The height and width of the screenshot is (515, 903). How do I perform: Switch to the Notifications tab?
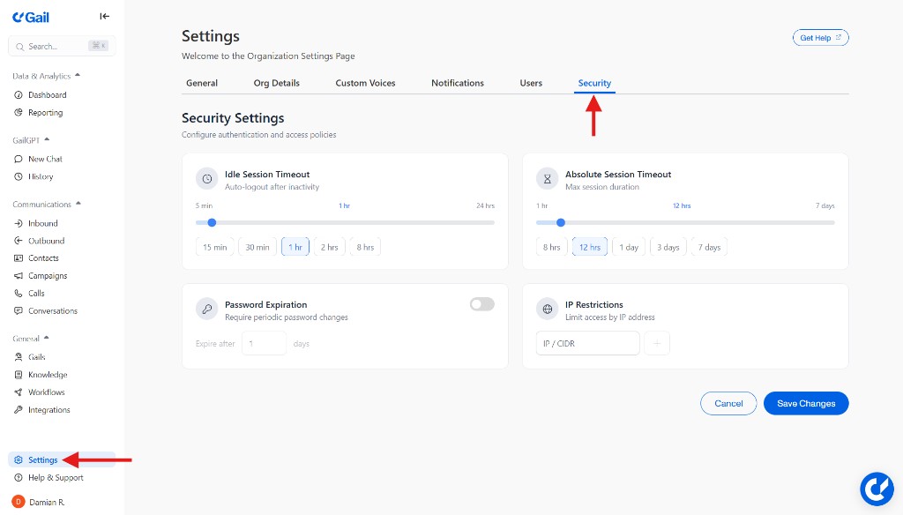(457, 82)
